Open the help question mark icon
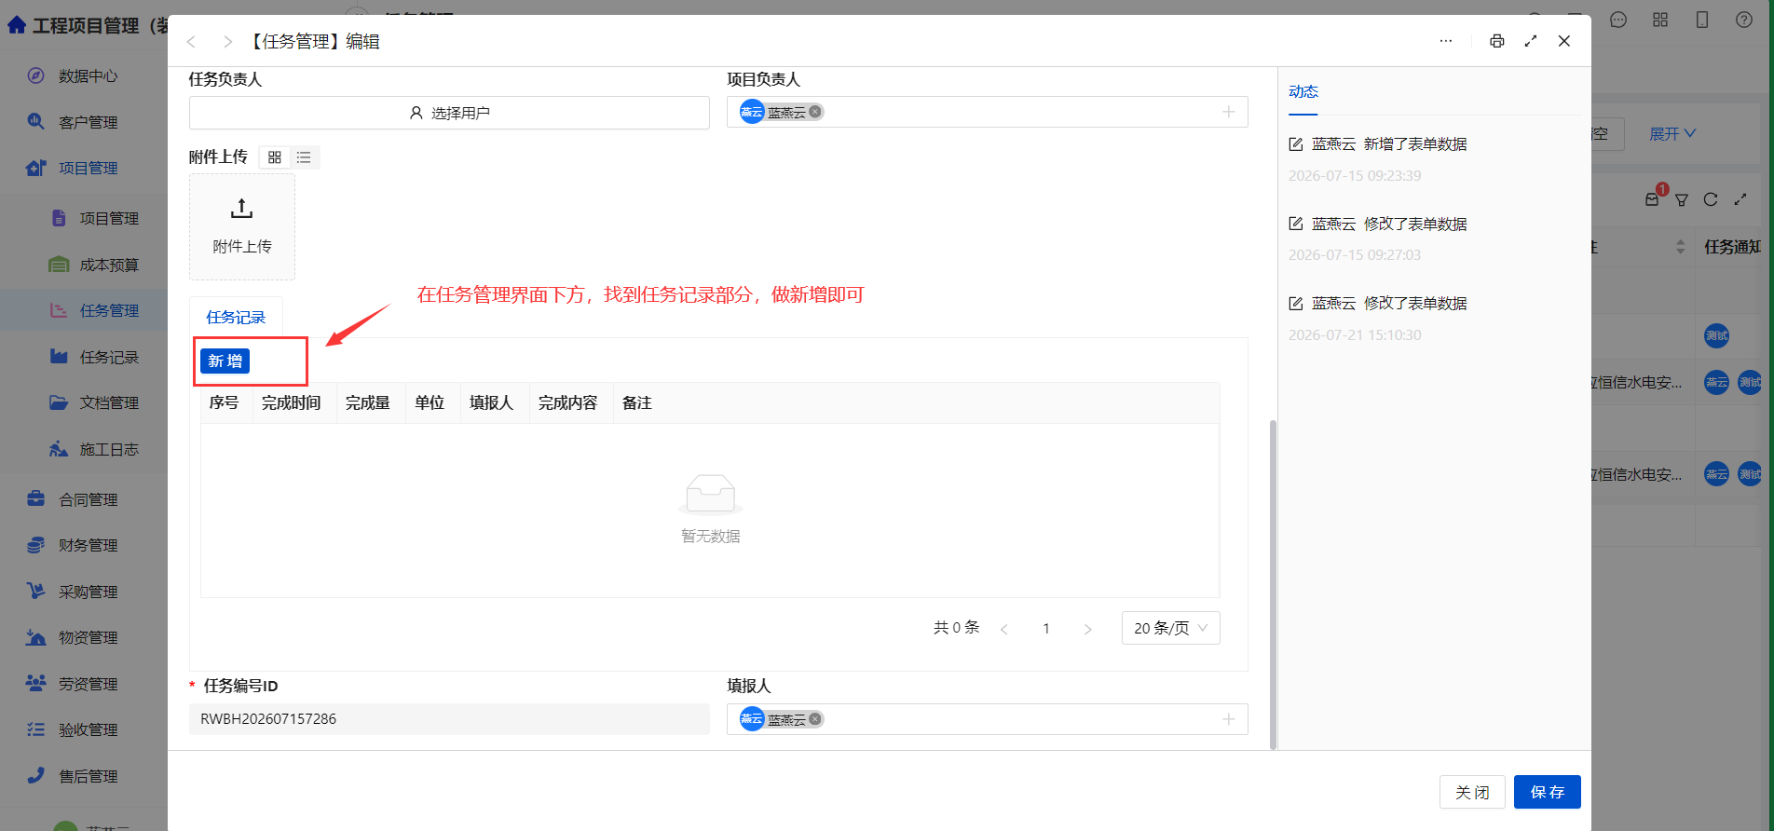 coord(1744,20)
